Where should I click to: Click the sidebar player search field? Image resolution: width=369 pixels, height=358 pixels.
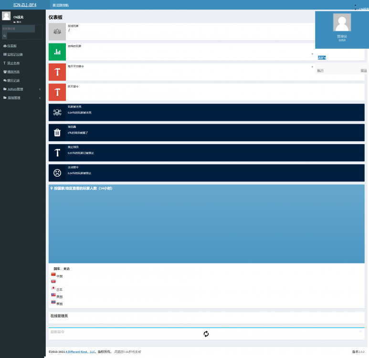click(19, 29)
